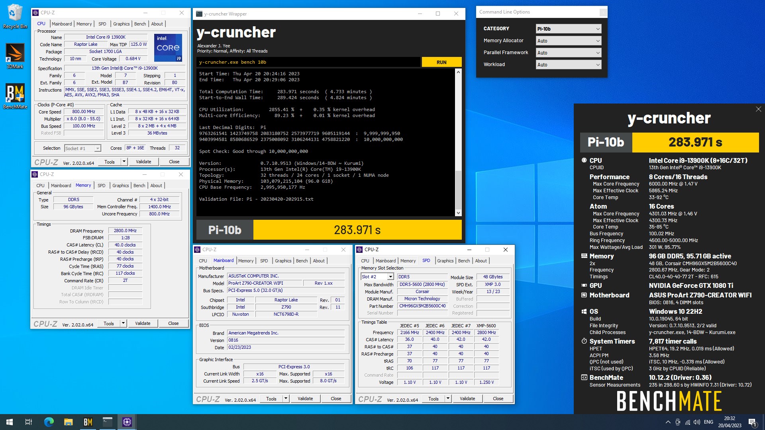Click the yellow RUN button
The image size is (765, 430).
[441, 62]
